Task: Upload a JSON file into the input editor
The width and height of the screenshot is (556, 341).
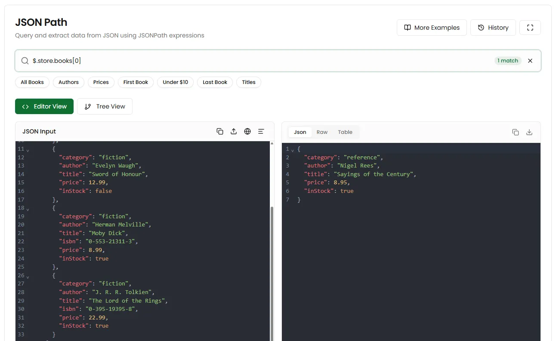Action: pos(234,131)
